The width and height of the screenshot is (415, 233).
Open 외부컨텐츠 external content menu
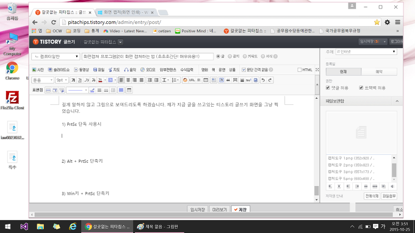168,70
